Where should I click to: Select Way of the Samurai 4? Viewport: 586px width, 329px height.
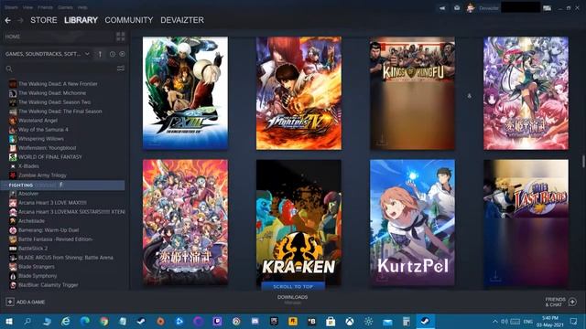click(x=43, y=130)
